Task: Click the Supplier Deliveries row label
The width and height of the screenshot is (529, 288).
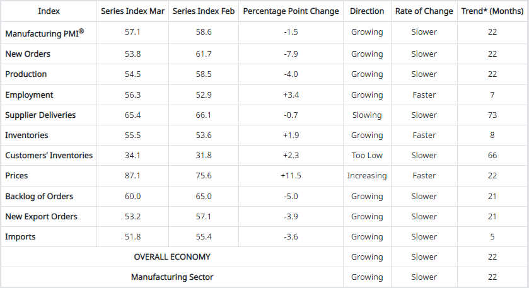Action: pyautogui.click(x=40, y=115)
